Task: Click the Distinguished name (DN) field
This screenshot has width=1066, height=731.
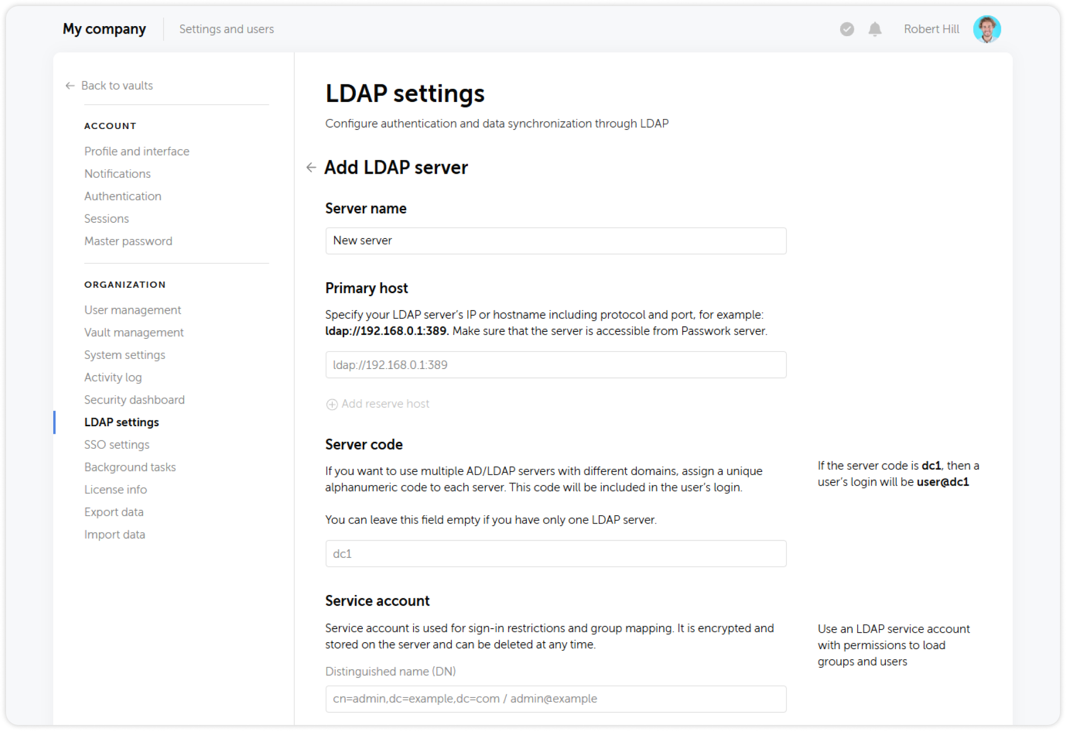Action: click(x=556, y=699)
